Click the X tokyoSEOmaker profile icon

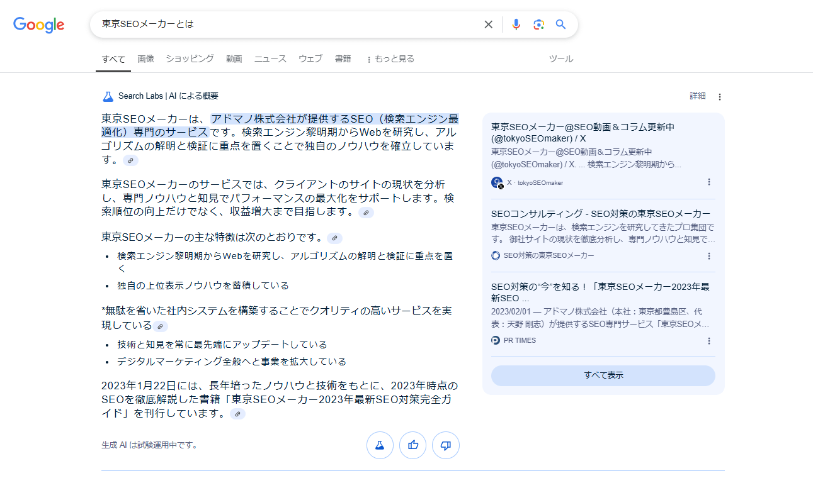[497, 182]
